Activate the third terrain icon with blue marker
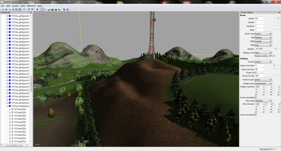 (x=56, y=9)
